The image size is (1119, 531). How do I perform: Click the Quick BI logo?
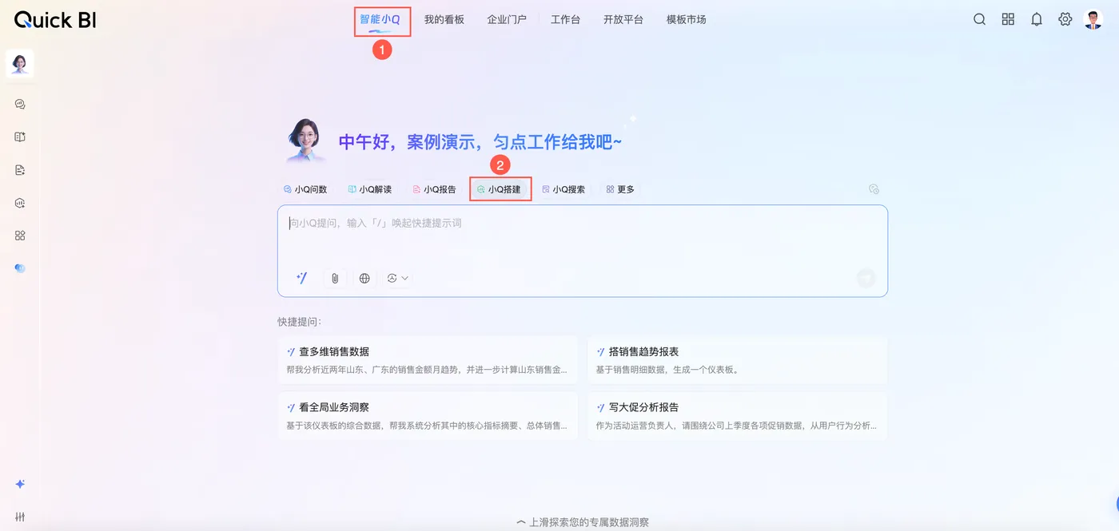coord(55,20)
